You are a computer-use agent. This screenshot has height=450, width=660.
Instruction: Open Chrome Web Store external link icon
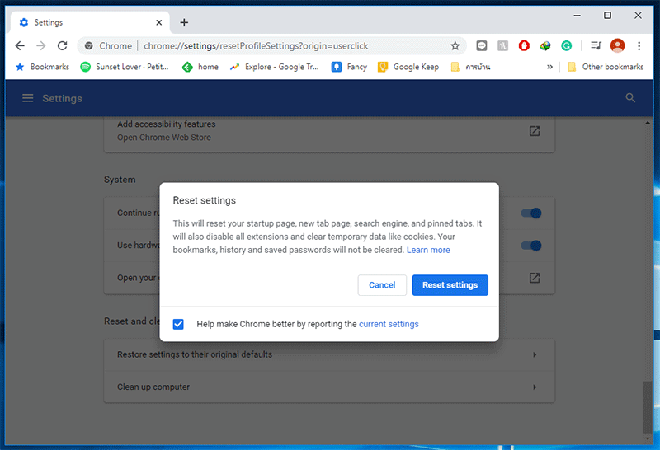click(x=534, y=131)
